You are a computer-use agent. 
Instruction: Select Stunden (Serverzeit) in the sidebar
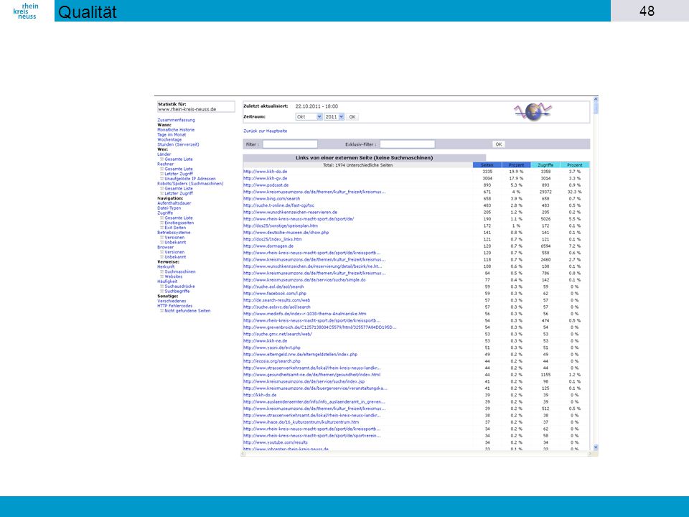point(178,144)
